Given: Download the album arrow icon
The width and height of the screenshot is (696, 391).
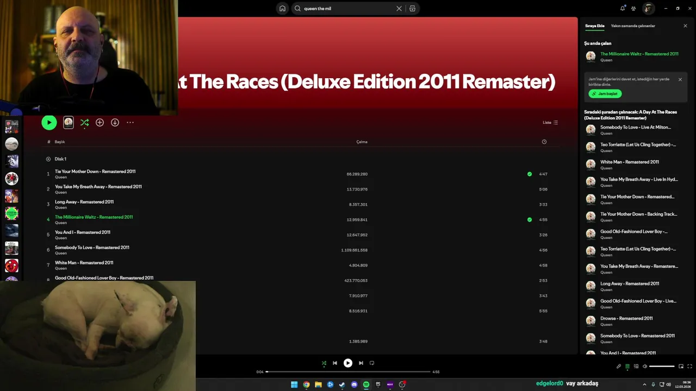Looking at the screenshot, I should click(115, 123).
